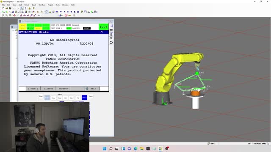Click the Prev key on teach pendant
This screenshot has width=271, height=152.
41,96
